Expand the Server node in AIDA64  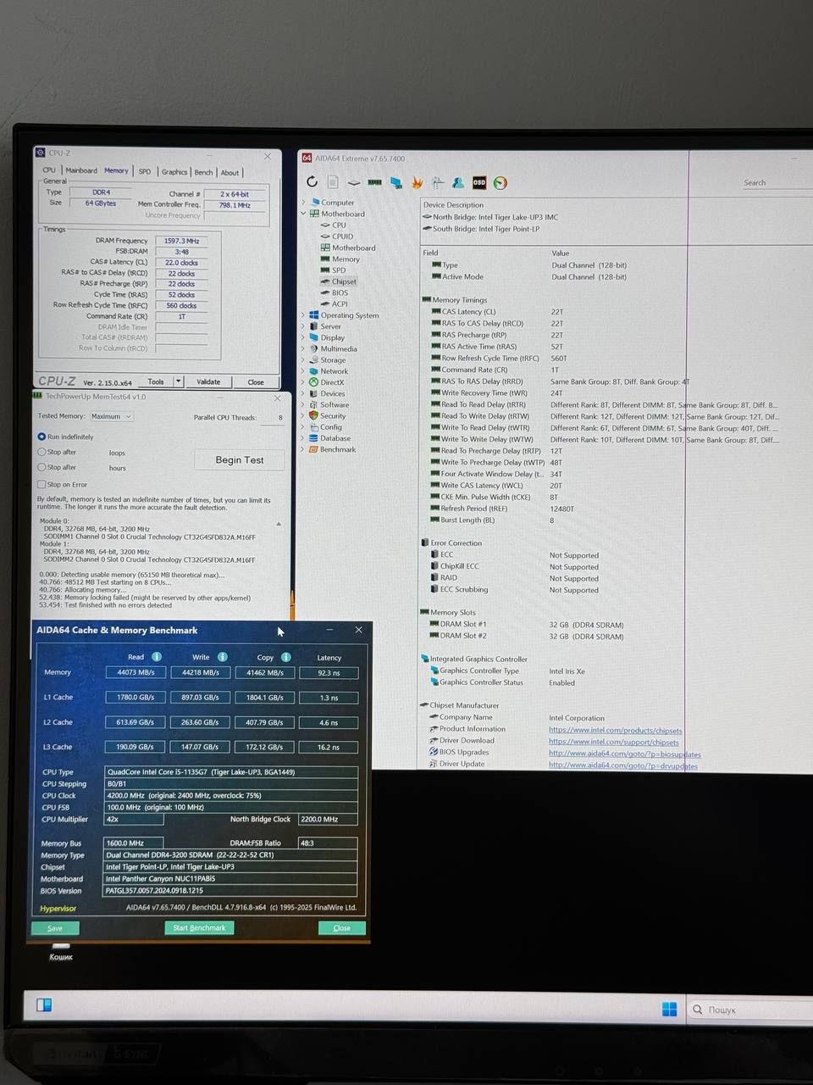304,326
